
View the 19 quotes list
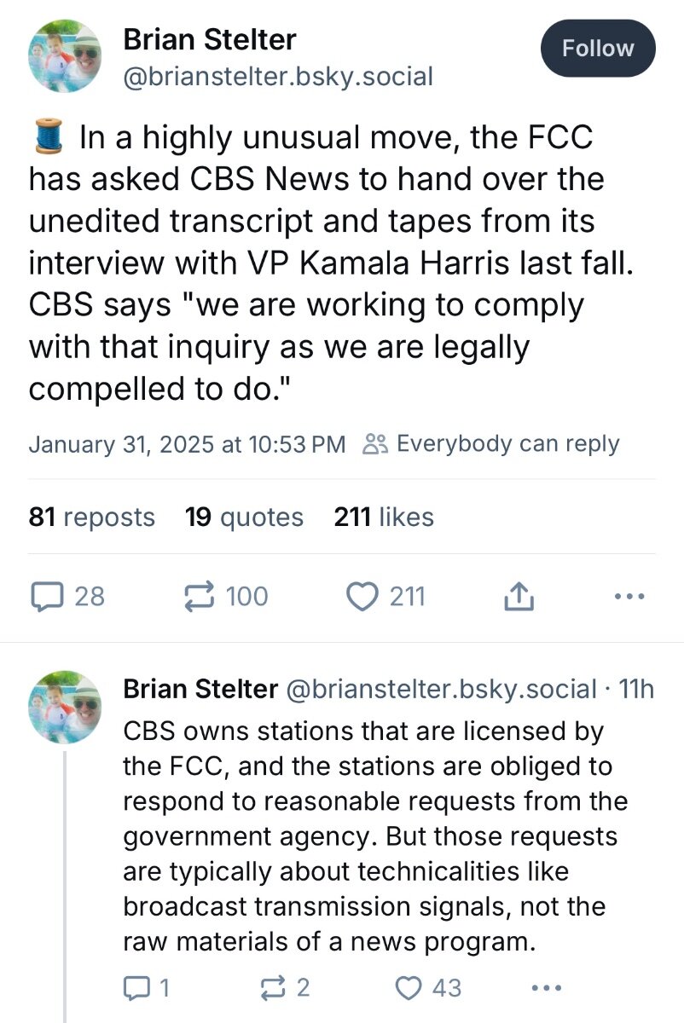coord(244,517)
